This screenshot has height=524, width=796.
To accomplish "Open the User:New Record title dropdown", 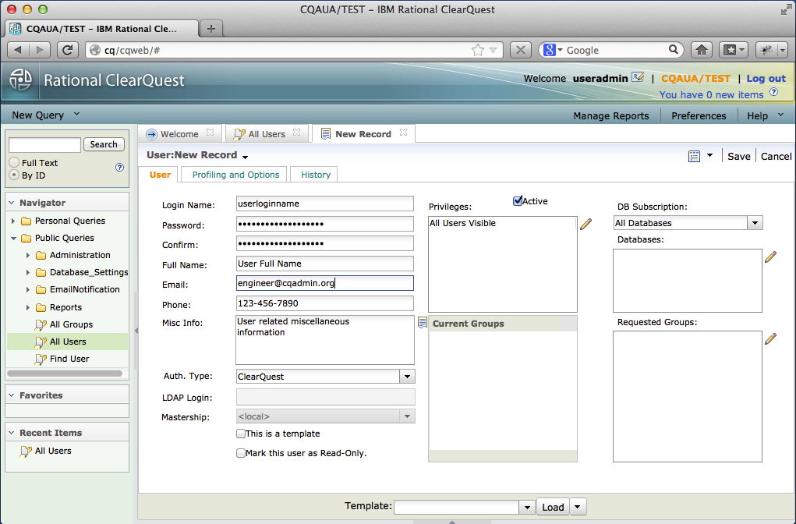I will tap(246, 157).
